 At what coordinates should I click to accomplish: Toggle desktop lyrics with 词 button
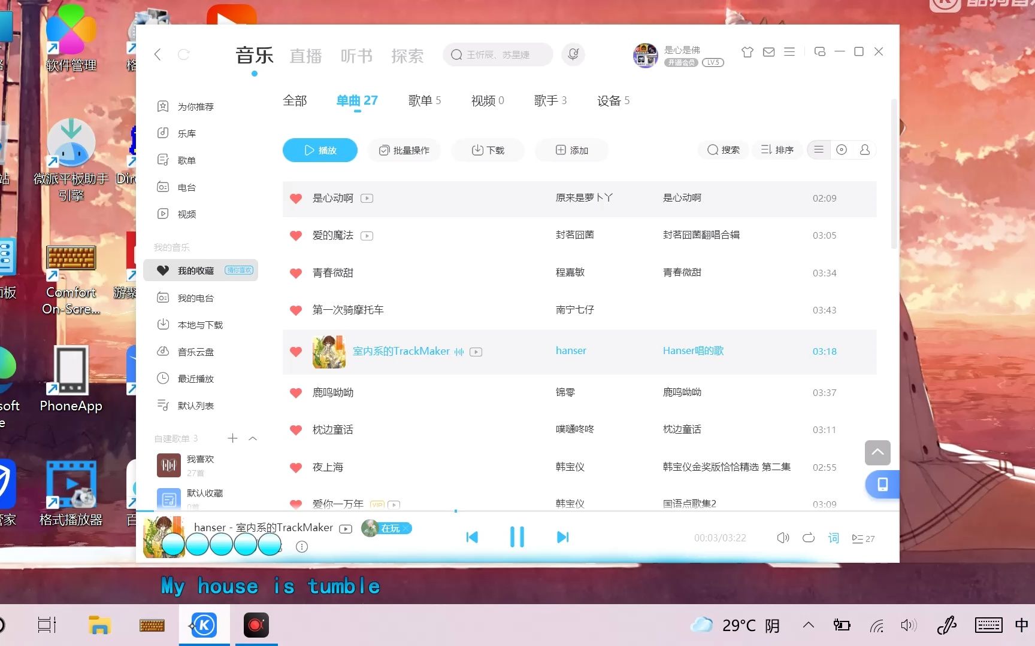click(834, 538)
